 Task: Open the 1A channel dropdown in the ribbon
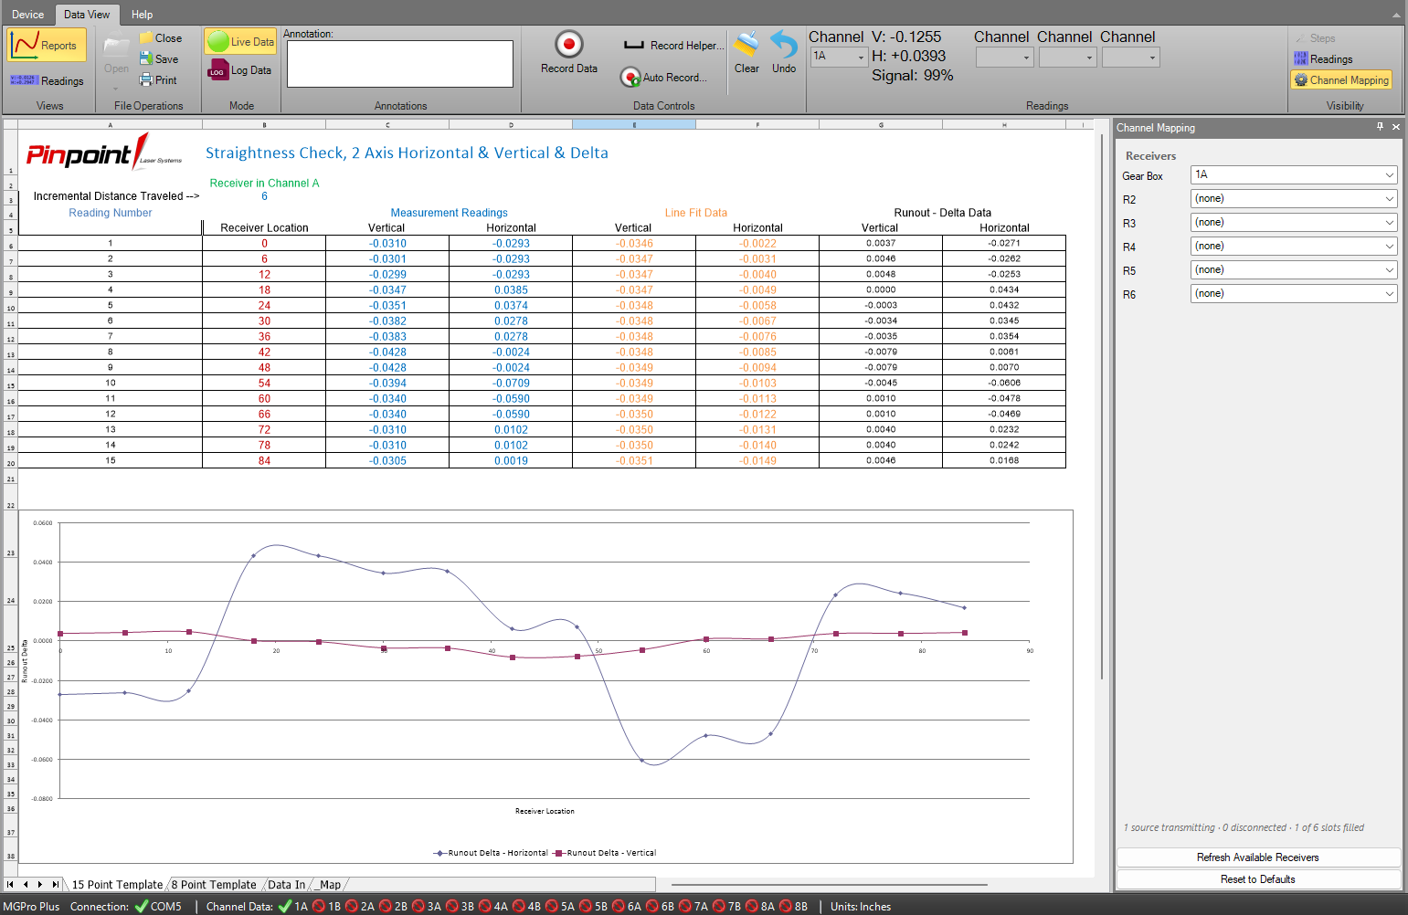tap(839, 57)
